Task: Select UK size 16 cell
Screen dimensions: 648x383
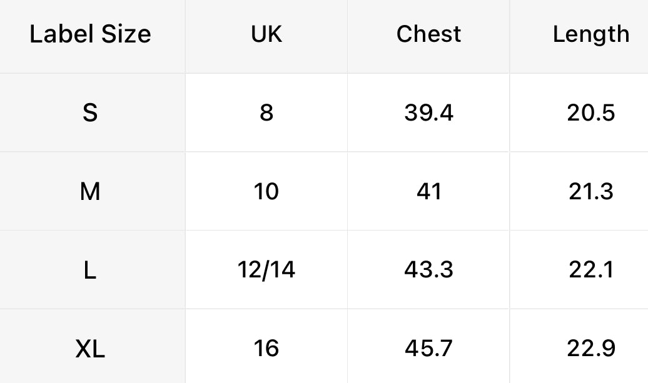Action: point(266,347)
